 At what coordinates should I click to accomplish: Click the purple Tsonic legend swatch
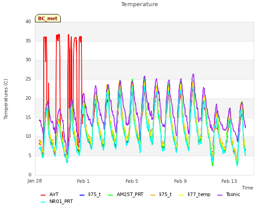point(220,195)
